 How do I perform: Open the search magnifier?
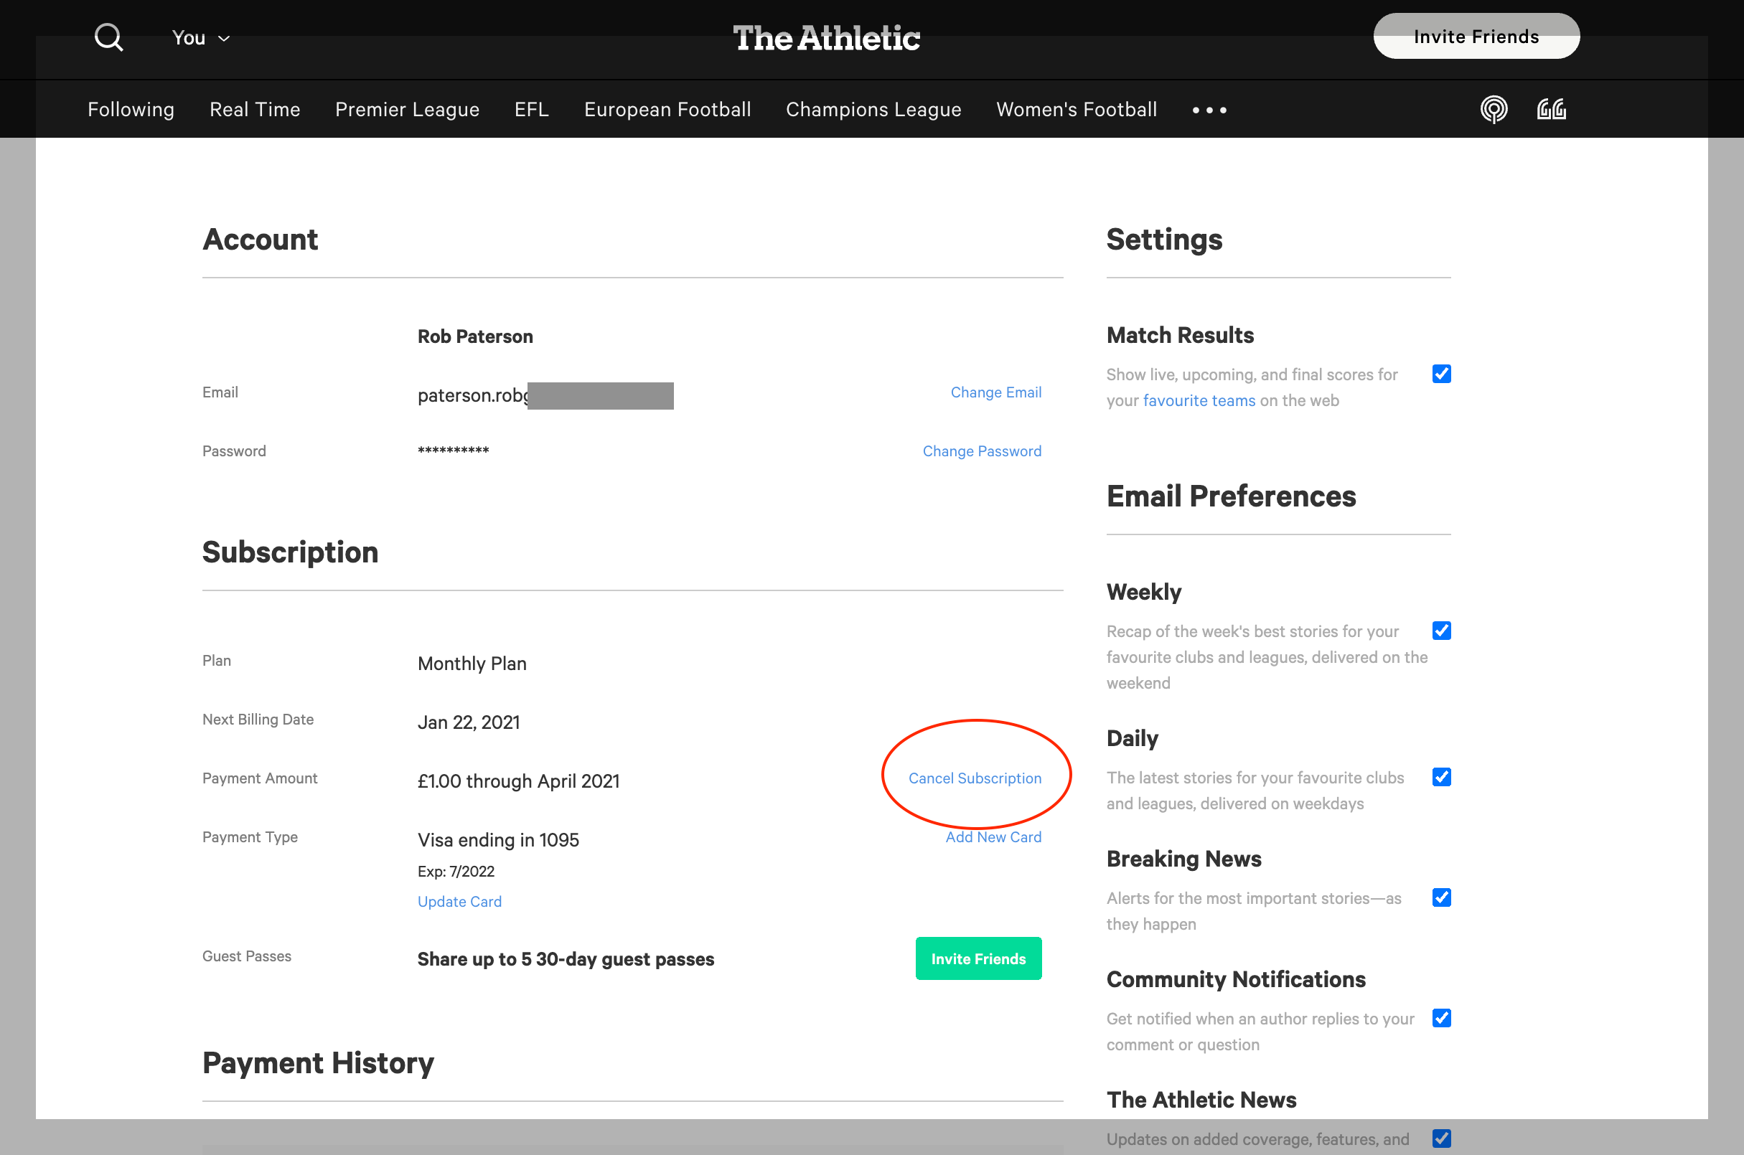[108, 37]
